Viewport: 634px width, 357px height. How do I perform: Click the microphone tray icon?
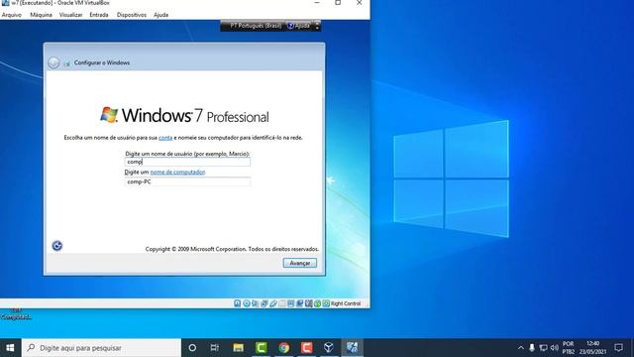(x=532, y=348)
